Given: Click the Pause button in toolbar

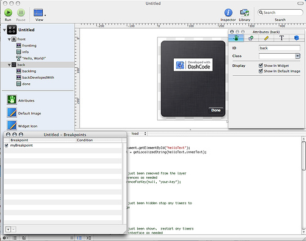Looking at the screenshot, I should tap(21, 13).
